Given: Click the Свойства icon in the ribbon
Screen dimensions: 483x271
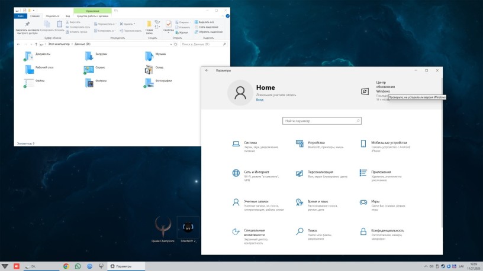Looking at the screenshot, I should click(x=168, y=25).
